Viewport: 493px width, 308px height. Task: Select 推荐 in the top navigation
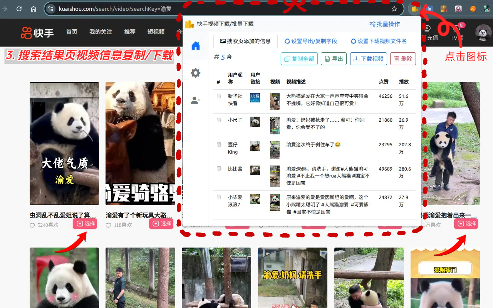tap(130, 32)
